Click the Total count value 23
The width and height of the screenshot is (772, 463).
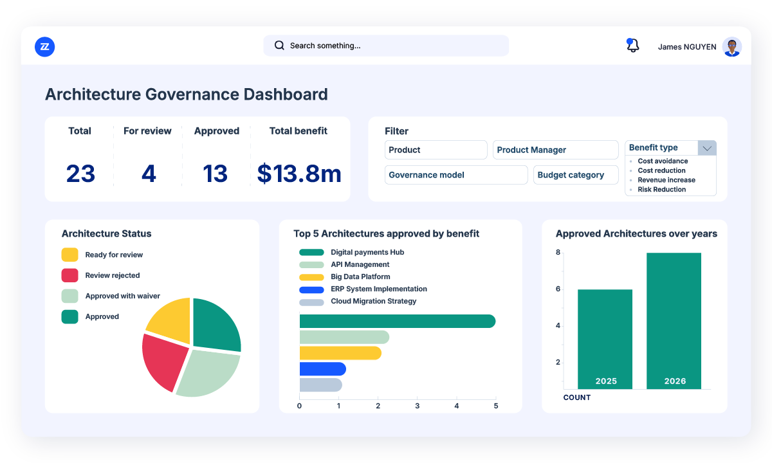pyautogui.click(x=80, y=174)
